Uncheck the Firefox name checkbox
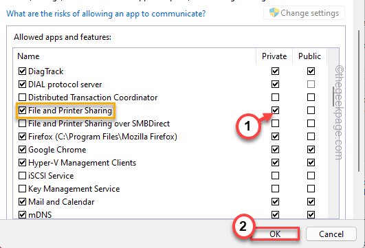 pyautogui.click(x=22, y=136)
